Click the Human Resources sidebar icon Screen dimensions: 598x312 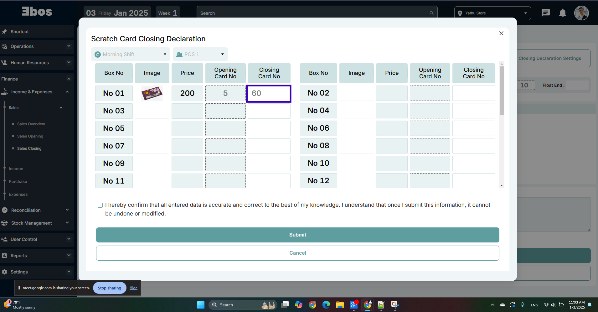pos(4,63)
